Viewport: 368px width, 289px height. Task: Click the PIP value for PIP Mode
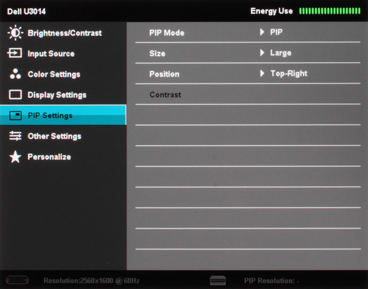pos(276,32)
